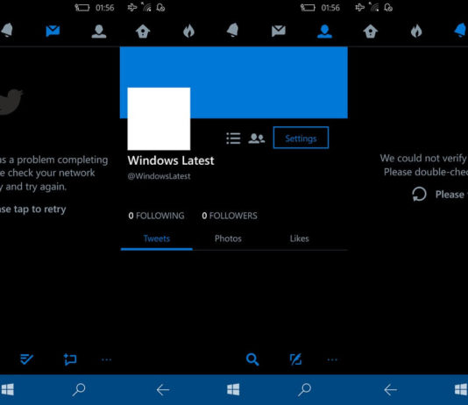Open the more options dots beside new message icon

click(x=107, y=359)
